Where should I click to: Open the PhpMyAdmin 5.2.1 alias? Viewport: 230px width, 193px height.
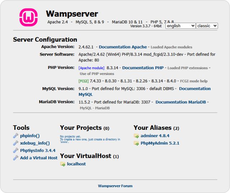160,143
